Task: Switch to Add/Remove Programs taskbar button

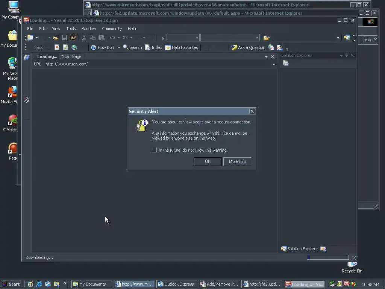Action: pyautogui.click(x=220, y=284)
